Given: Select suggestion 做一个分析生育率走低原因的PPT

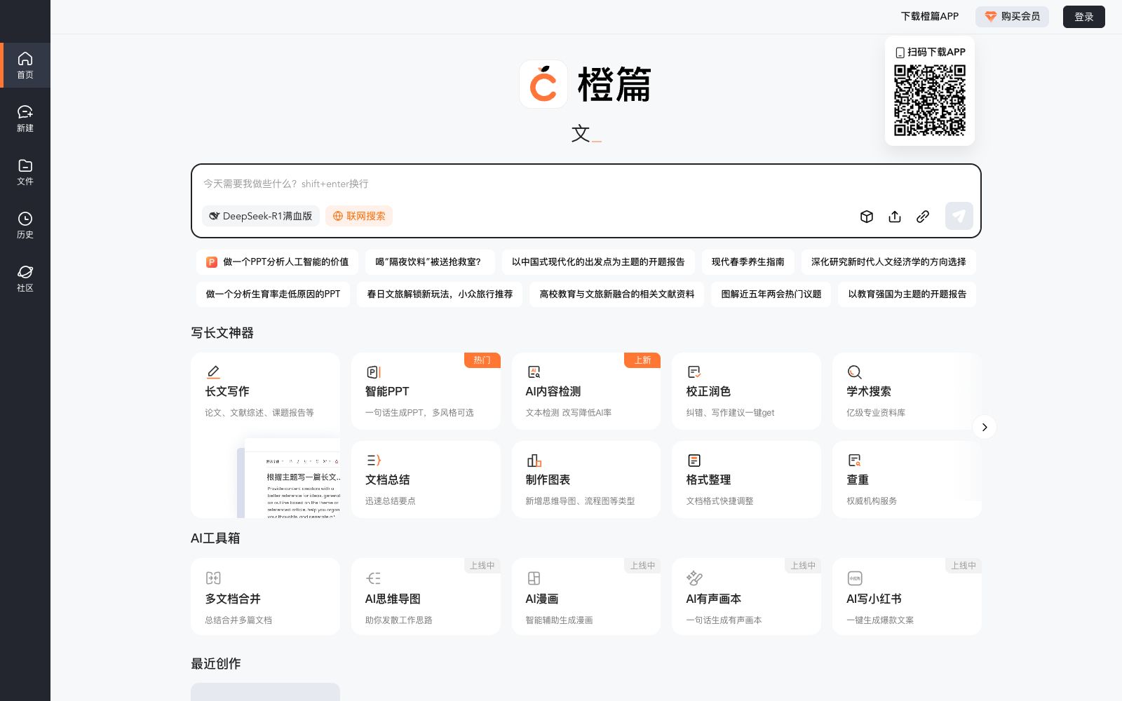Looking at the screenshot, I should point(273,294).
